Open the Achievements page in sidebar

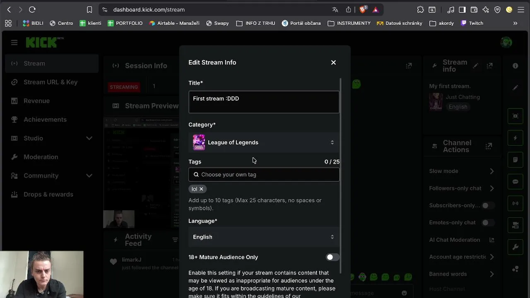(52, 119)
